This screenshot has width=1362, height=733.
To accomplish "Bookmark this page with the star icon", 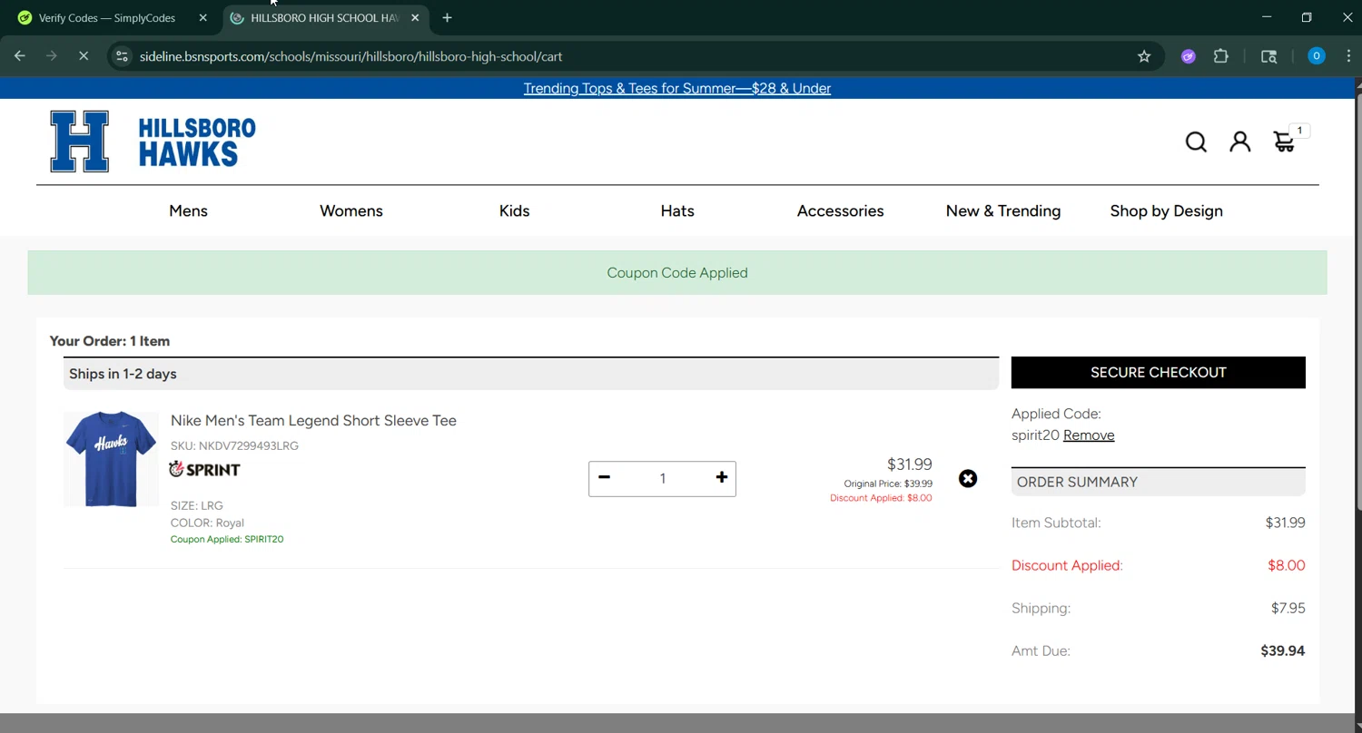I will point(1144,56).
